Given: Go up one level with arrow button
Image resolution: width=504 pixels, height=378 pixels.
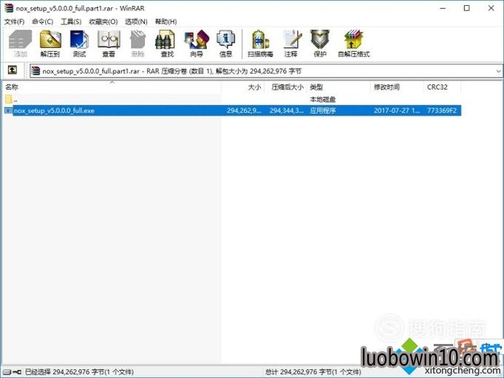Looking at the screenshot, I should [13, 70].
